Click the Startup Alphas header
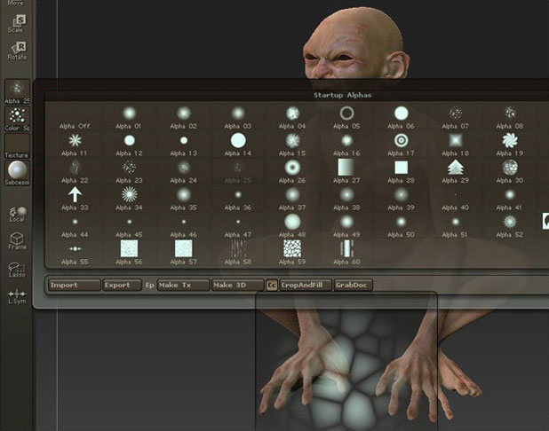This screenshot has width=549, height=431. (342, 95)
